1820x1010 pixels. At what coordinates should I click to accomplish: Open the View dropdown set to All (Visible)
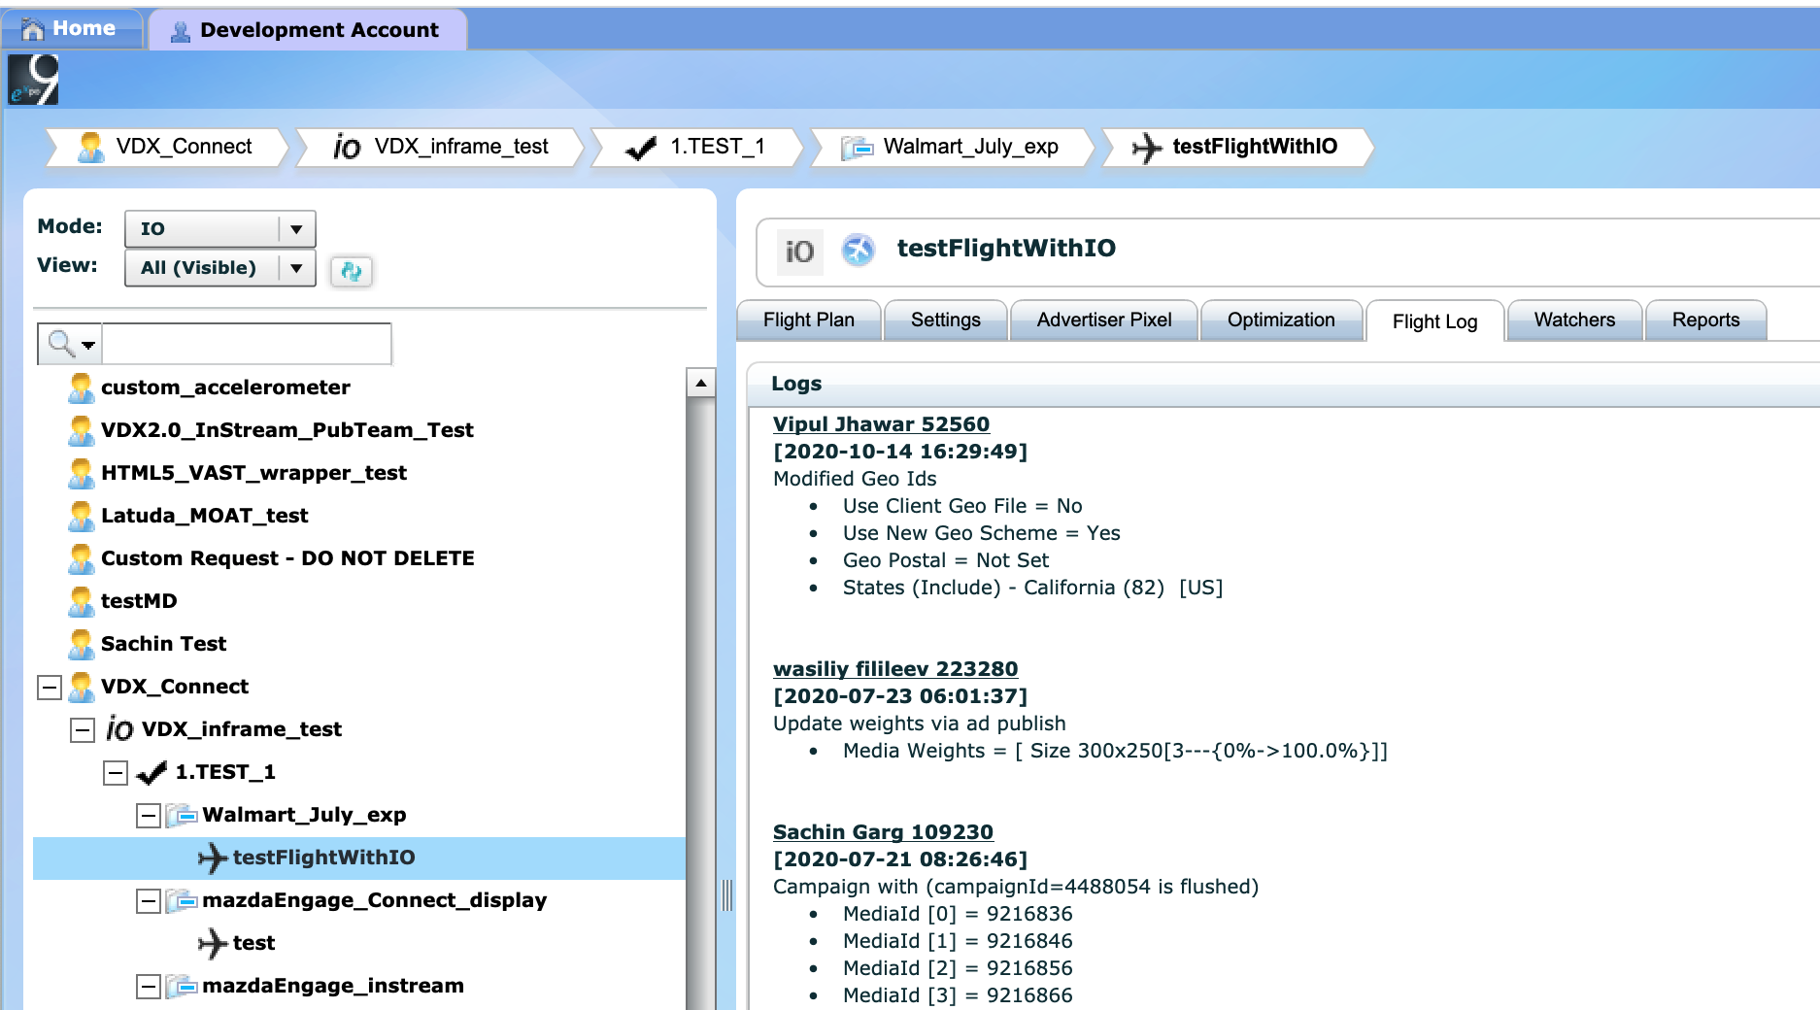click(x=296, y=268)
